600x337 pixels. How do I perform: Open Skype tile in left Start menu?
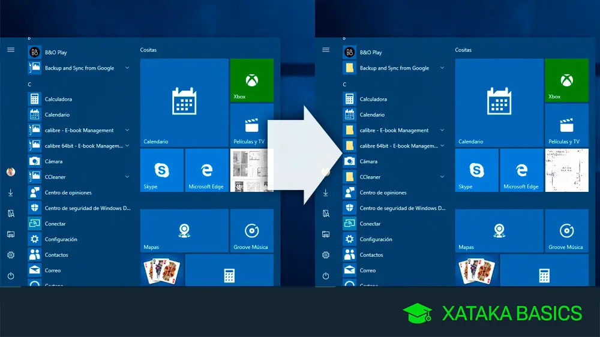click(x=162, y=170)
